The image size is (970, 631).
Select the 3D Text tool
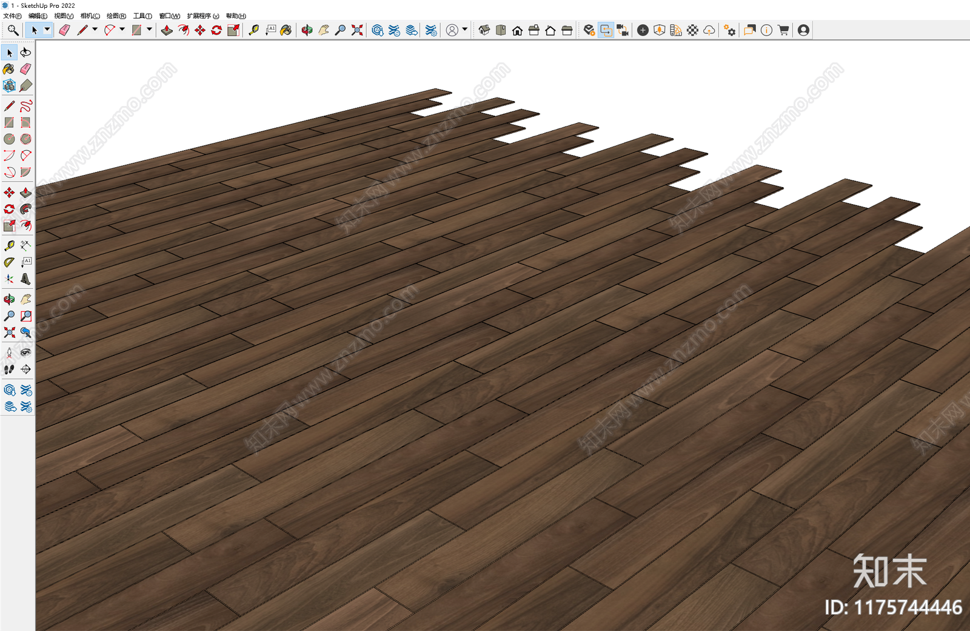(x=25, y=279)
